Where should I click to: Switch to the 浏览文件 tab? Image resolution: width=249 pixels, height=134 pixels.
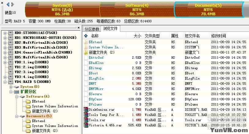point(110,28)
